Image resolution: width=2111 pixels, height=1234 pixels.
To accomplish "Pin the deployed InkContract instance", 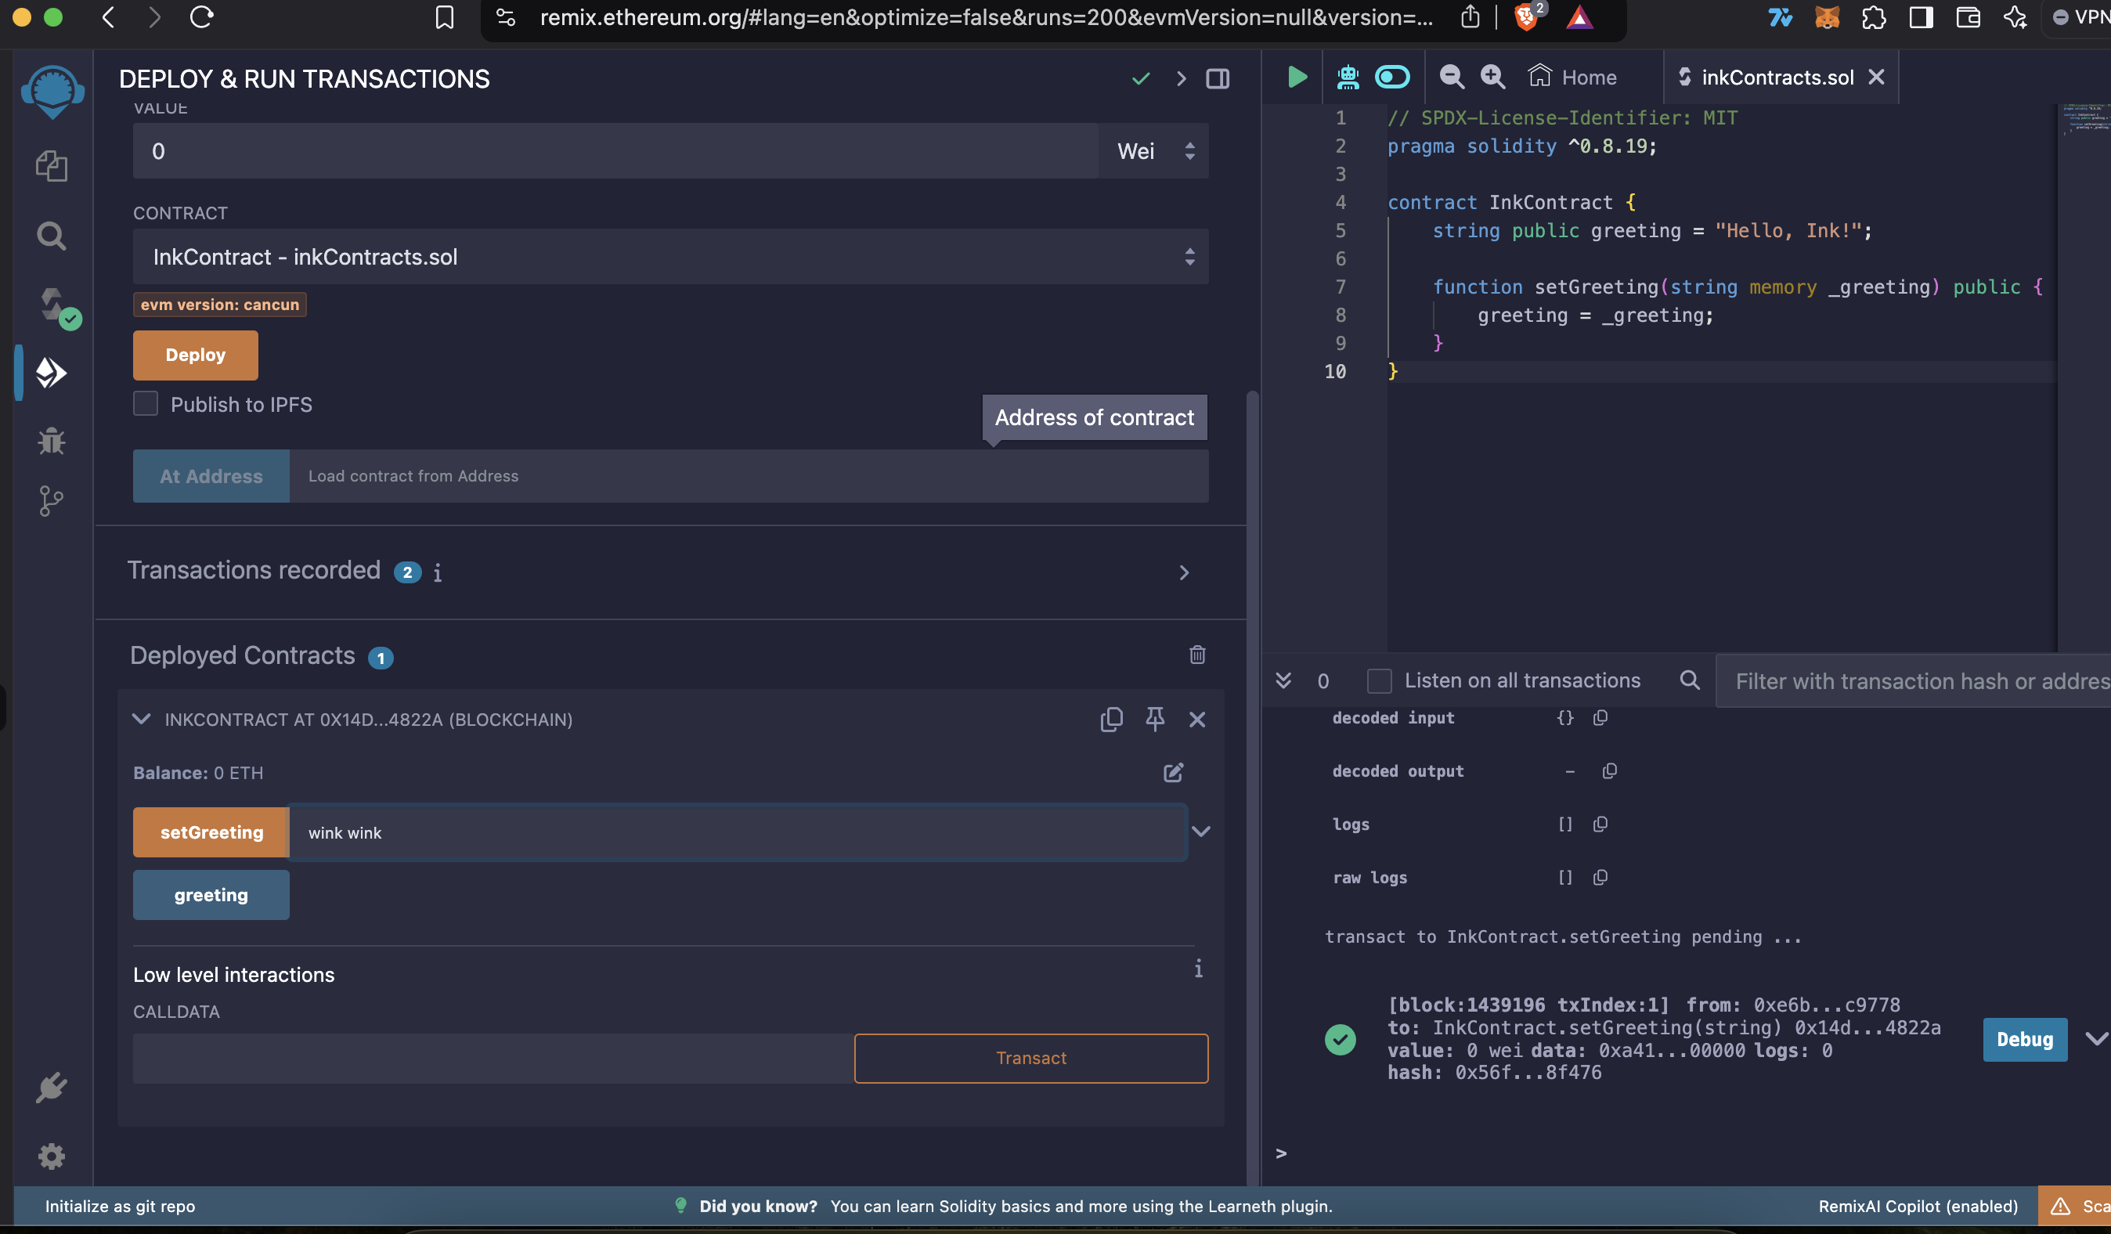I will click(x=1154, y=719).
